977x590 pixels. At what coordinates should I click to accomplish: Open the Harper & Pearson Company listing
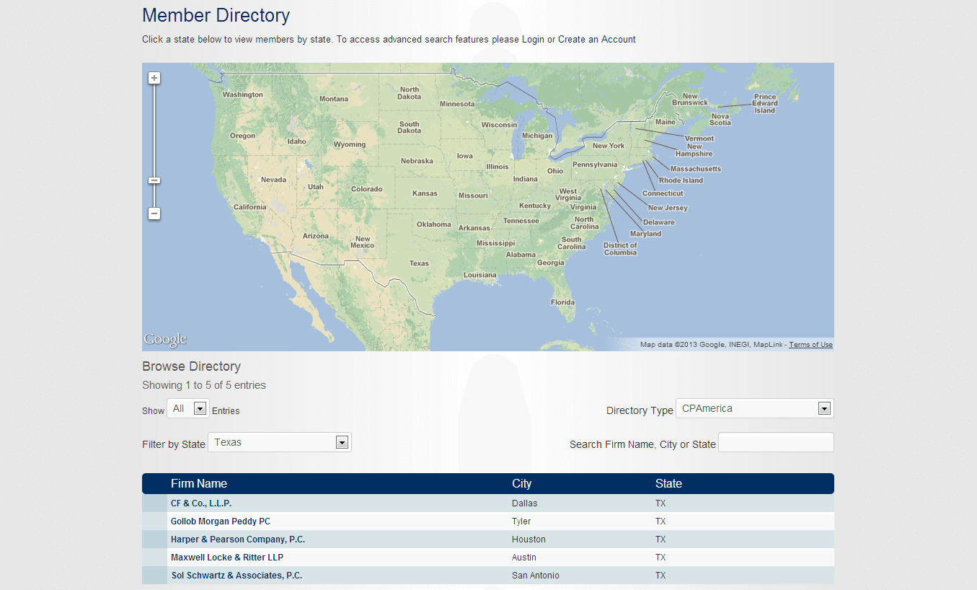pos(237,539)
